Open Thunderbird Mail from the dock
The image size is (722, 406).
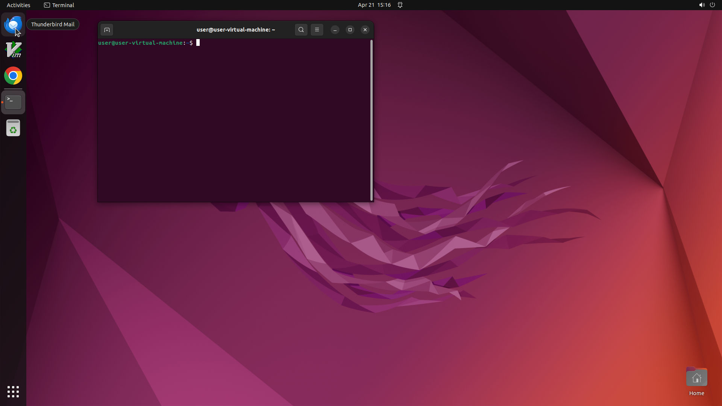point(13,24)
